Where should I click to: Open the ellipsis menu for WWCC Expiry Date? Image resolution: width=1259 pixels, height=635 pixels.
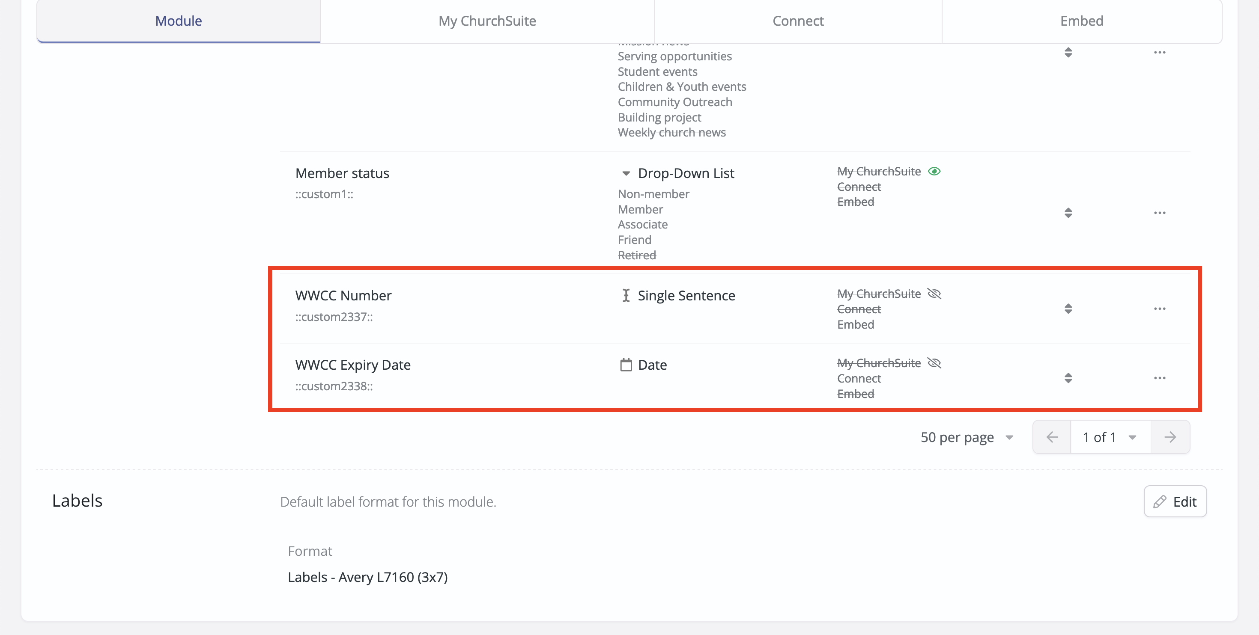pyautogui.click(x=1160, y=377)
